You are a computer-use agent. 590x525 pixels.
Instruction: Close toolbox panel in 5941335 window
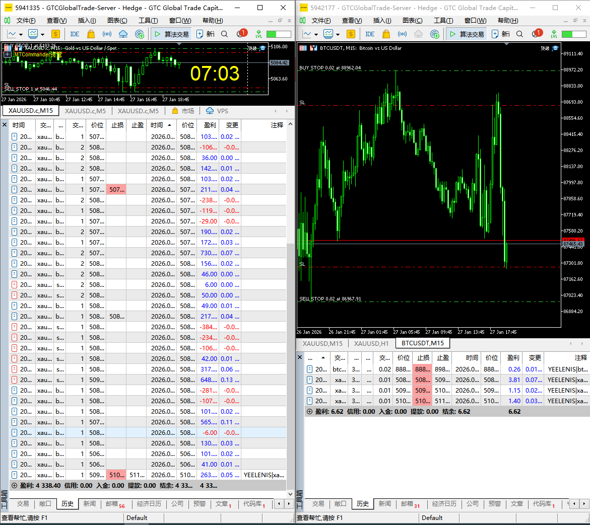(5, 125)
